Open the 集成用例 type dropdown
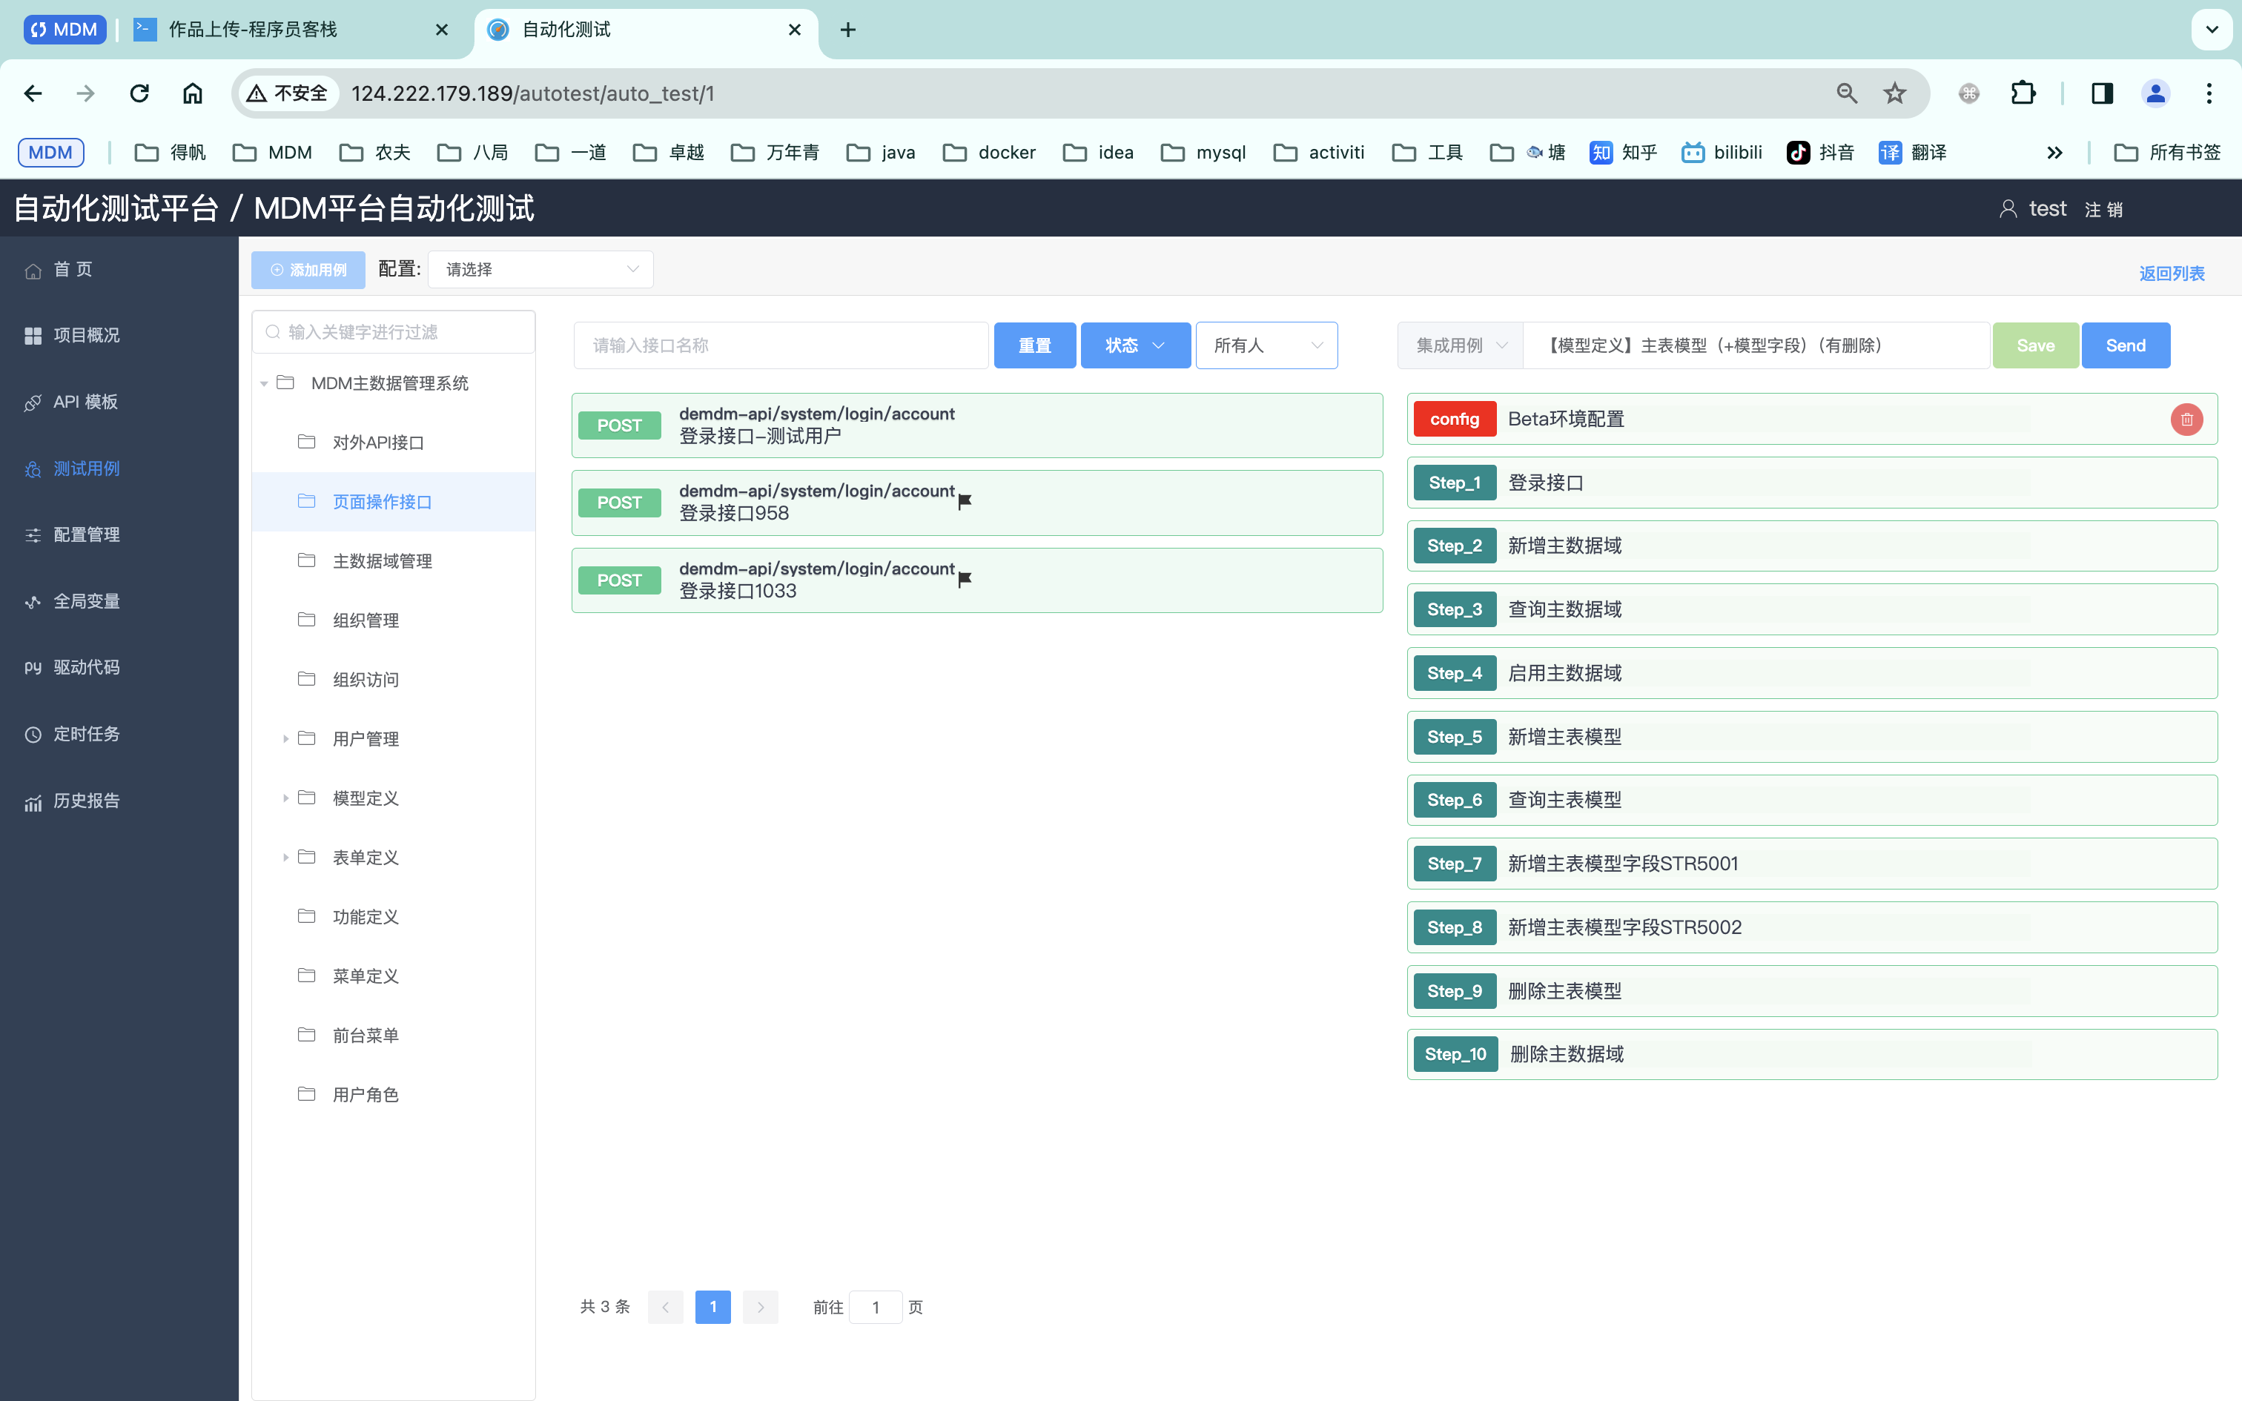The width and height of the screenshot is (2242, 1401). pos(1460,345)
